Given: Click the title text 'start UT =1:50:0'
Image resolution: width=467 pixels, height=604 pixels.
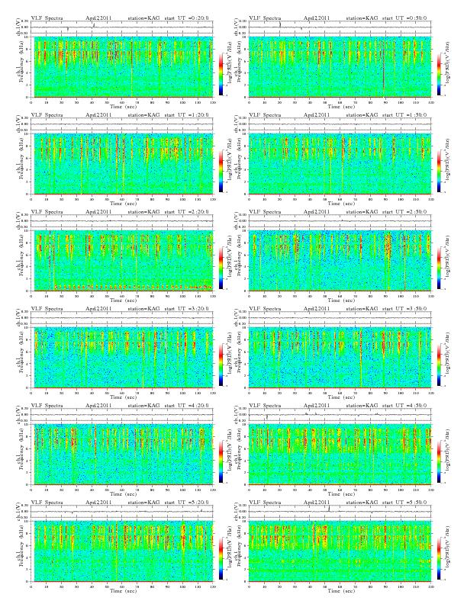Looking at the screenshot, I should (404, 115).
